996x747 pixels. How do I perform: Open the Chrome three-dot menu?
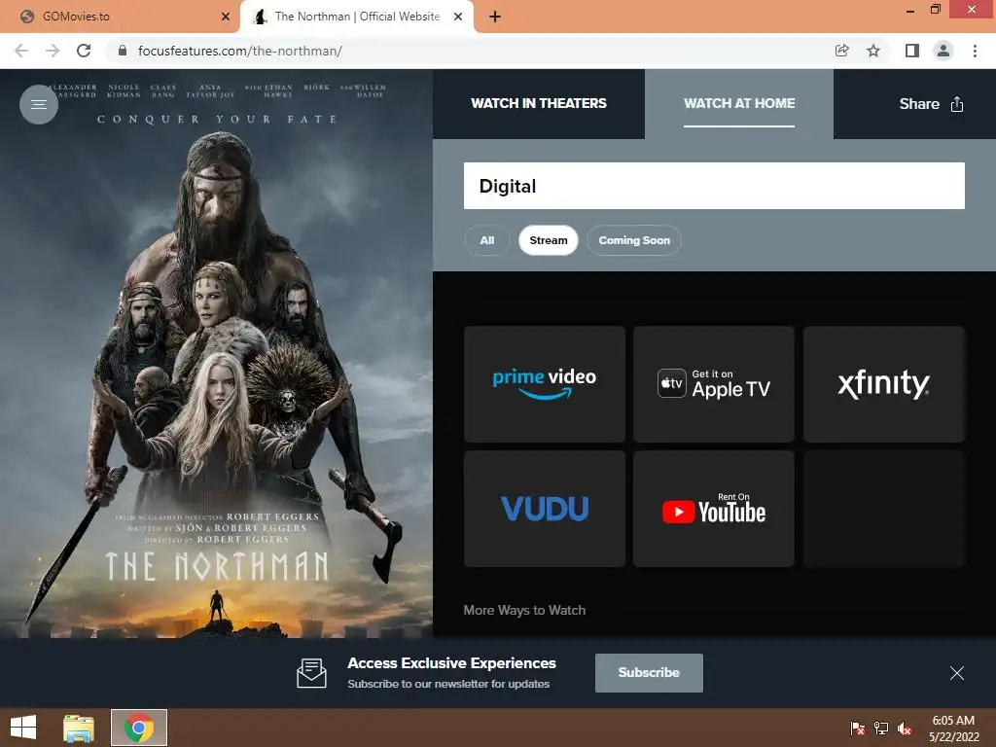click(975, 51)
